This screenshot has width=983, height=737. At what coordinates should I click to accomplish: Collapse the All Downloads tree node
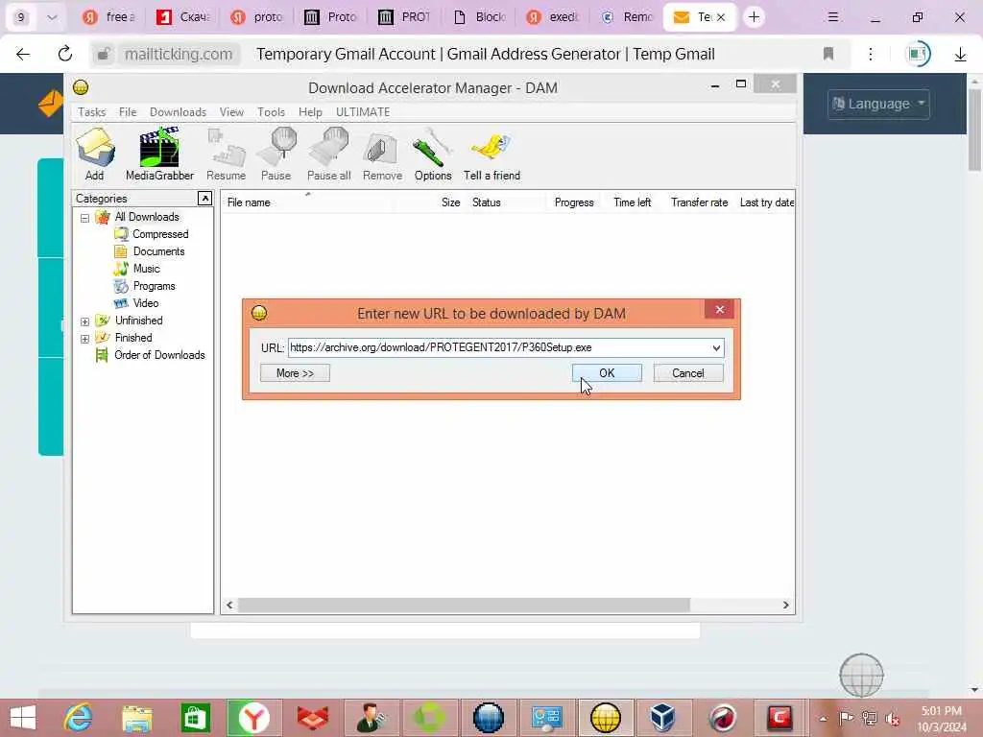click(x=84, y=218)
